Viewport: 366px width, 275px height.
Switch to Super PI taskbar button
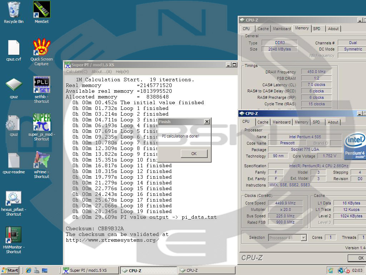pos(90,270)
